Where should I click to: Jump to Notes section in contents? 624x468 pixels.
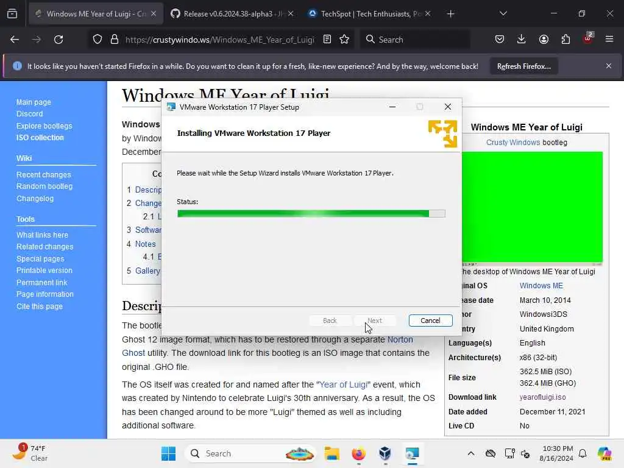[x=145, y=244]
